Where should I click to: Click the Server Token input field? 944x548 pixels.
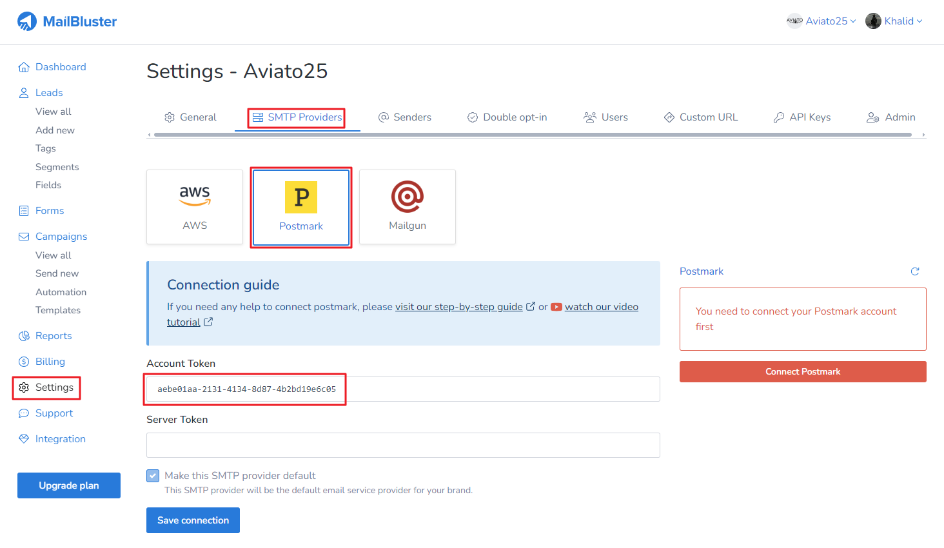[403, 445]
